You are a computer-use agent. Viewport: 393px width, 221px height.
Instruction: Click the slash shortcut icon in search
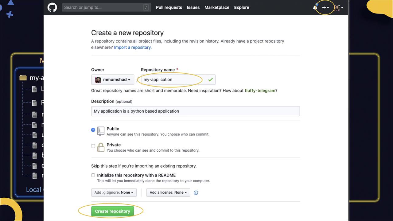tap(146, 7)
